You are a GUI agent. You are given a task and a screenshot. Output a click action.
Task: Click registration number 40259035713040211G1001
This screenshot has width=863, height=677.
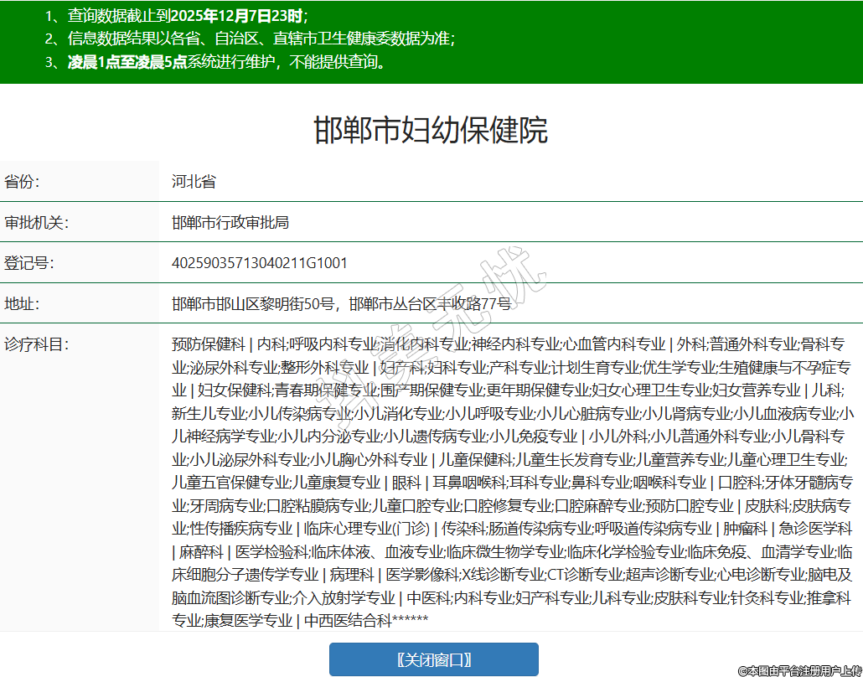pyautogui.click(x=259, y=263)
